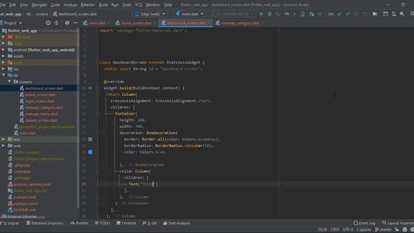Click the Git update project arrow icon
414x233 pixels.
tap(340, 14)
